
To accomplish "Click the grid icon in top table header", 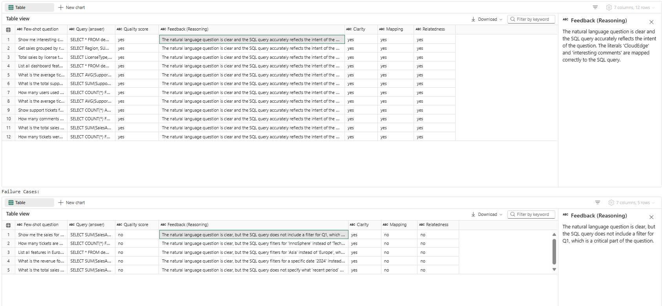I will coord(8,29).
